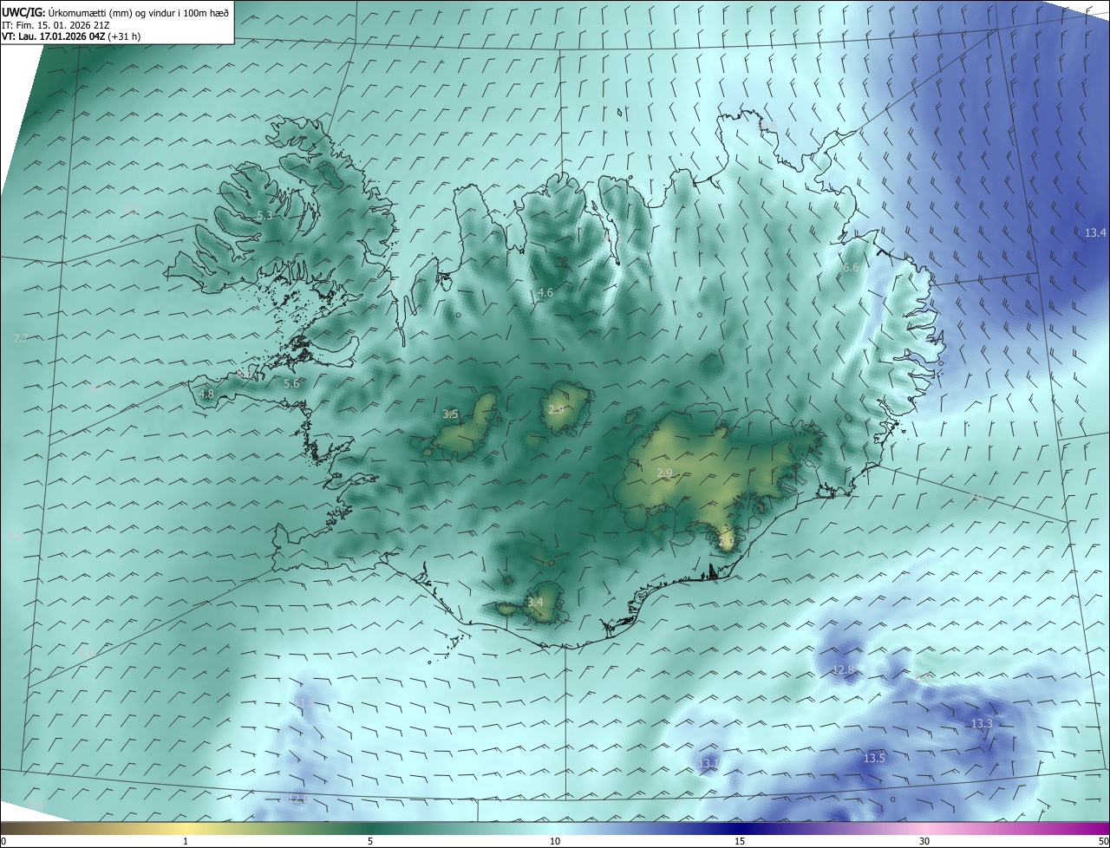The height and width of the screenshot is (848, 1110).
Task: Click the '10' tick on the color scale
Action: pos(555,841)
